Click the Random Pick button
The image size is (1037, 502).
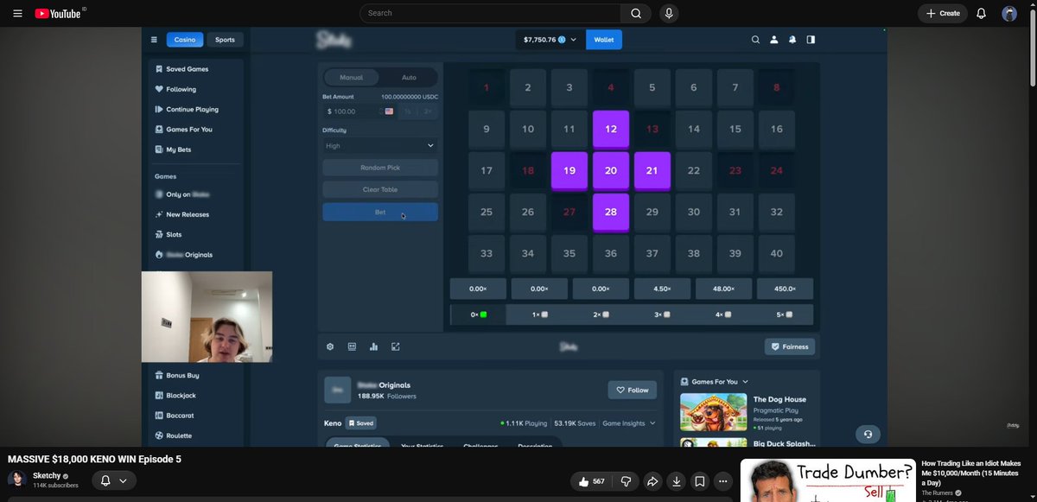point(380,168)
